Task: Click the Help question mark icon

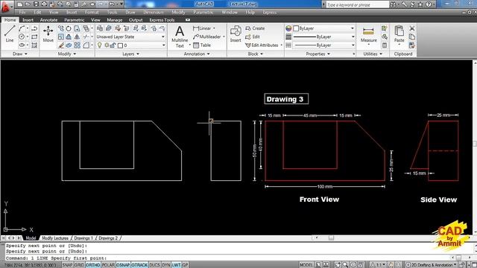Action: pyautogui.click(x=429, y=4)
